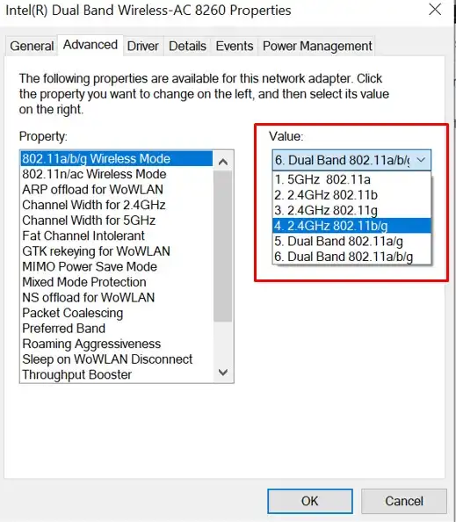Select Throughput Booster property

click(x=117, y=374)
